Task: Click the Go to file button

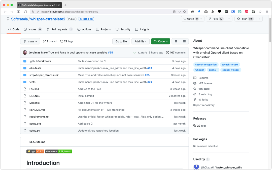Action: tap(121, 41)
